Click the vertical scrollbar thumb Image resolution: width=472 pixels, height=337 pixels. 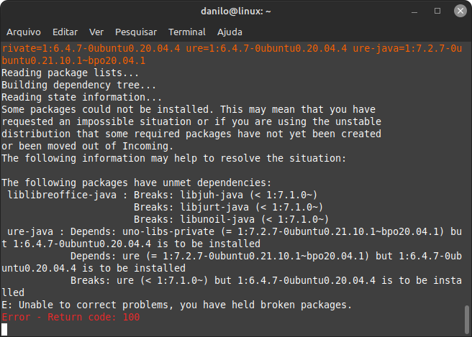(x=466, y=319)
